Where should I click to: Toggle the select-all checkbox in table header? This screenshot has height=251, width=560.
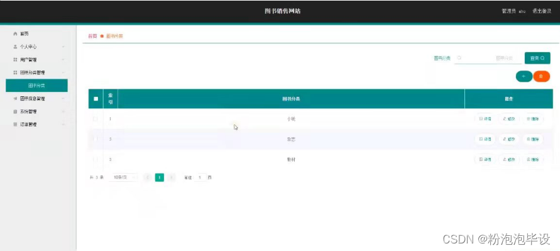(96, 99)
